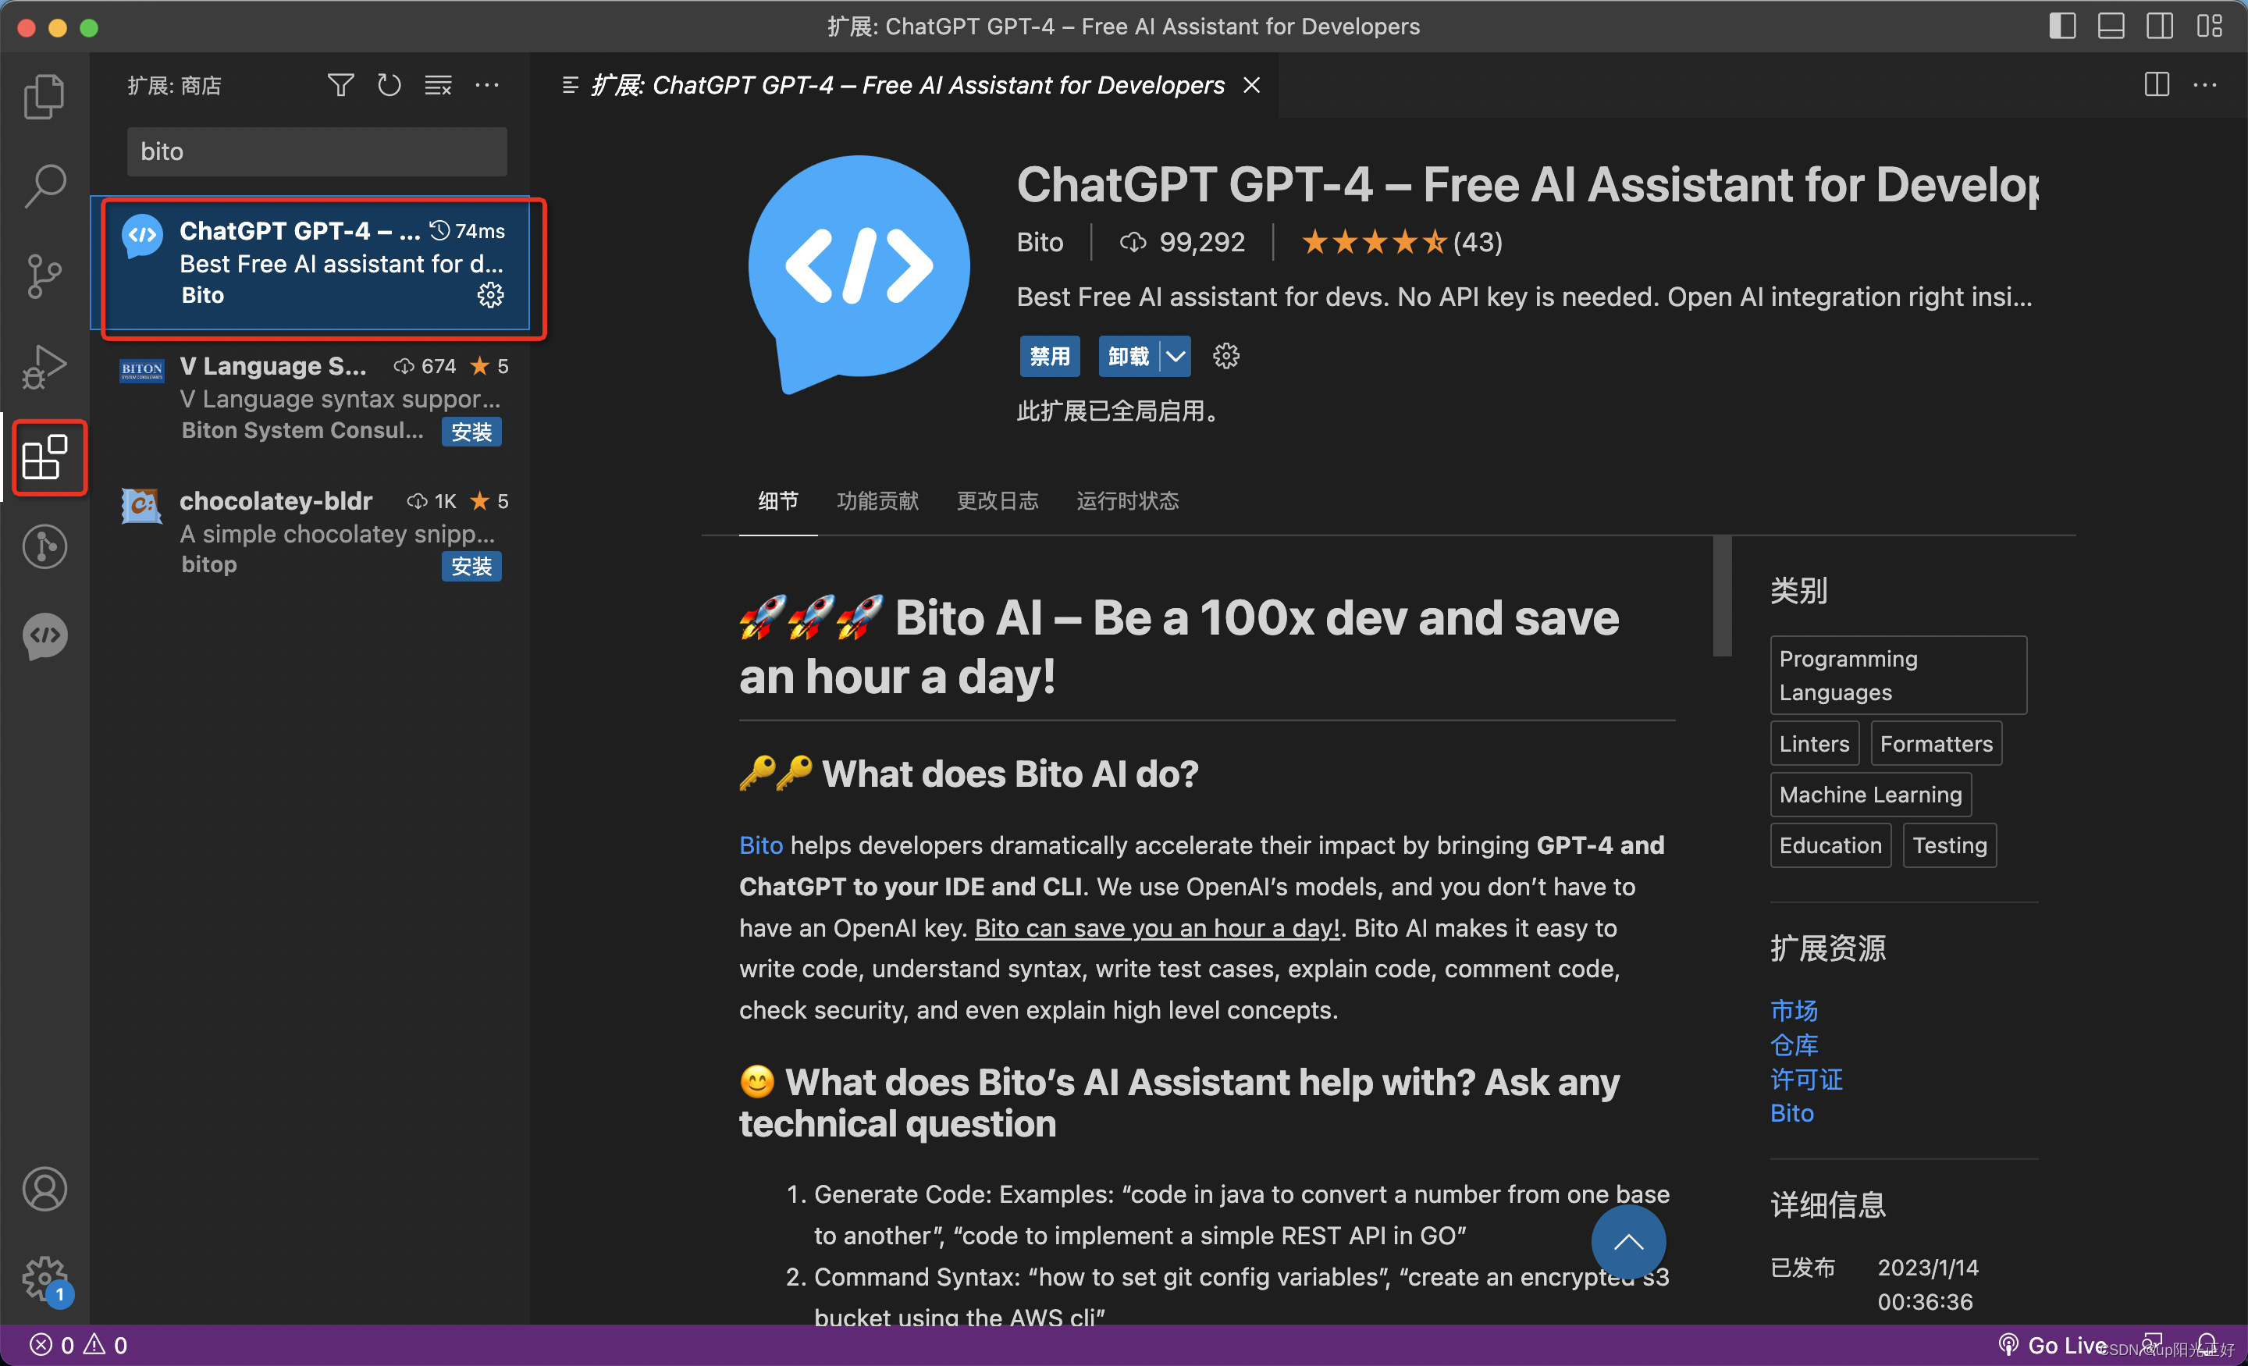Open the Extensions view icon
This screenshot has width=2248, height=1366.
44,457
